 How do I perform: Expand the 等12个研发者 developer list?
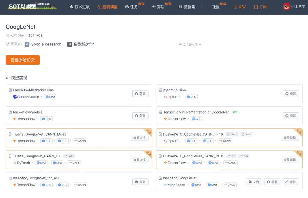[x=190, y=45]
